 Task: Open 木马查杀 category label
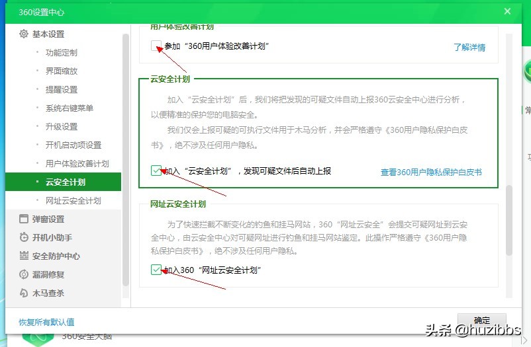tap(48, 293)
